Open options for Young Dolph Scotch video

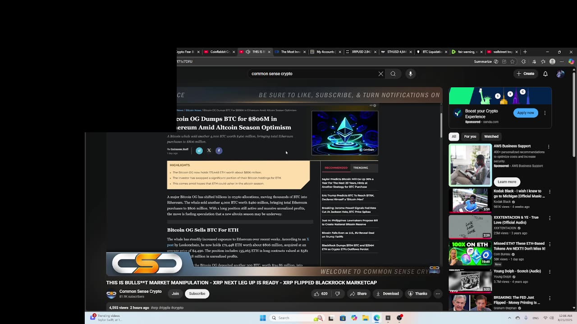(549, 272)
